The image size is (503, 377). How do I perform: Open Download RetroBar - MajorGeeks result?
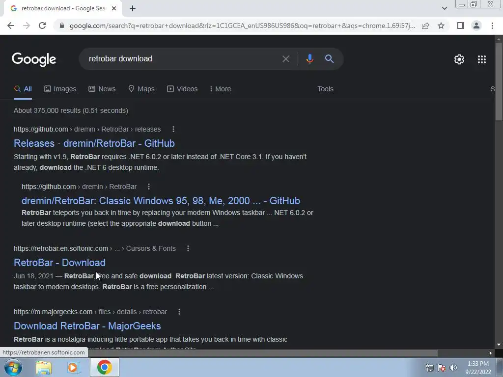click(87, 326)
